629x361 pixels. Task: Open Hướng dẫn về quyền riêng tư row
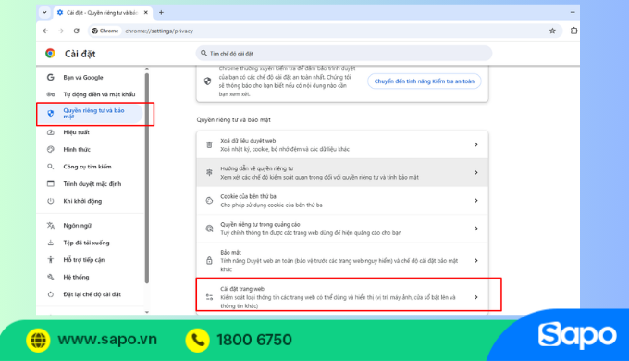342,173
